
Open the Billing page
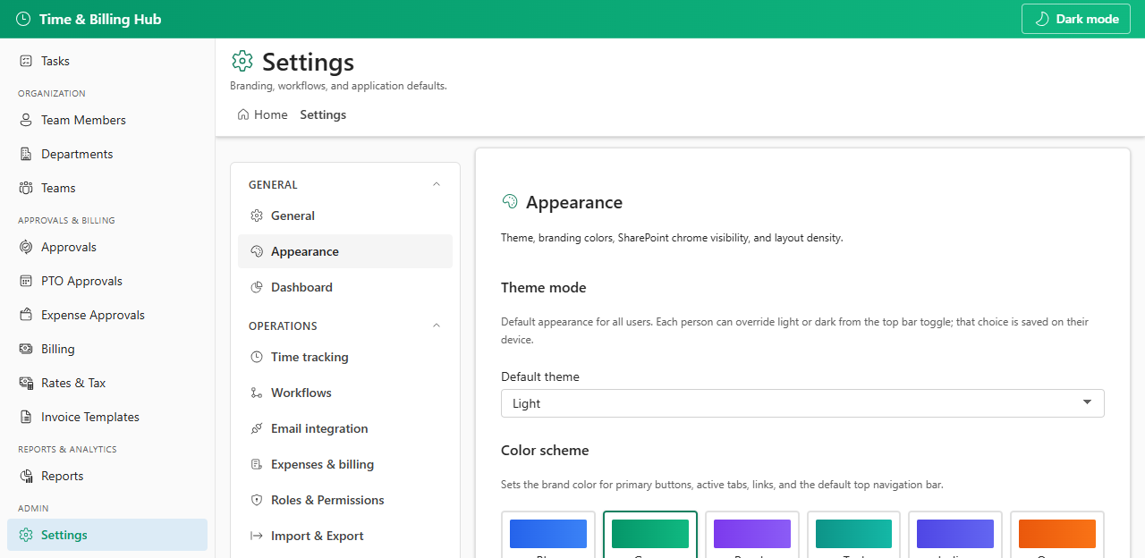[107, 349]
